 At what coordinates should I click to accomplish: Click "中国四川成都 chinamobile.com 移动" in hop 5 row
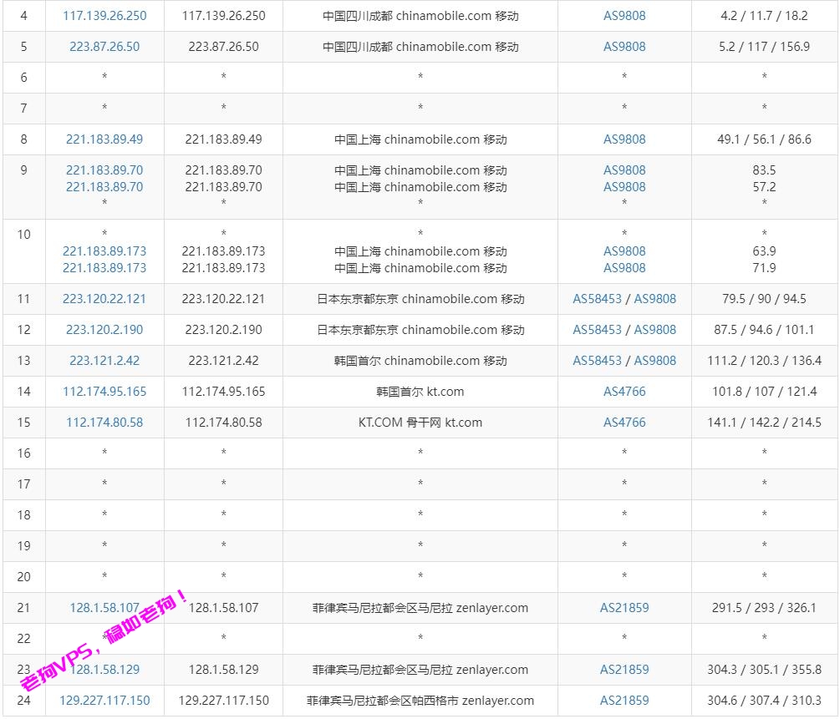[x=420, y=47]
